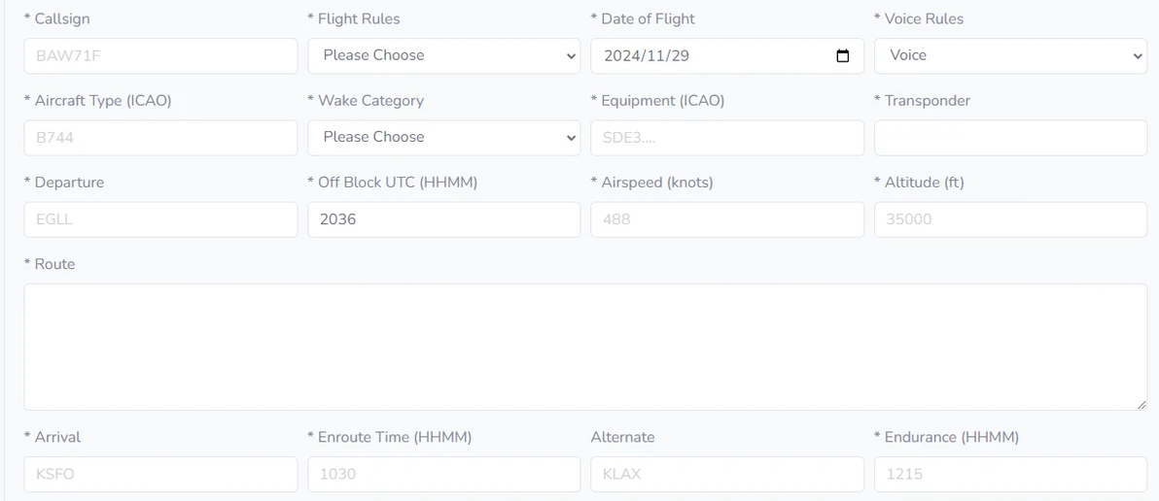Screen dimensions: 1159x501
Task: Click the Route field label
Action: tap(54, 264)
